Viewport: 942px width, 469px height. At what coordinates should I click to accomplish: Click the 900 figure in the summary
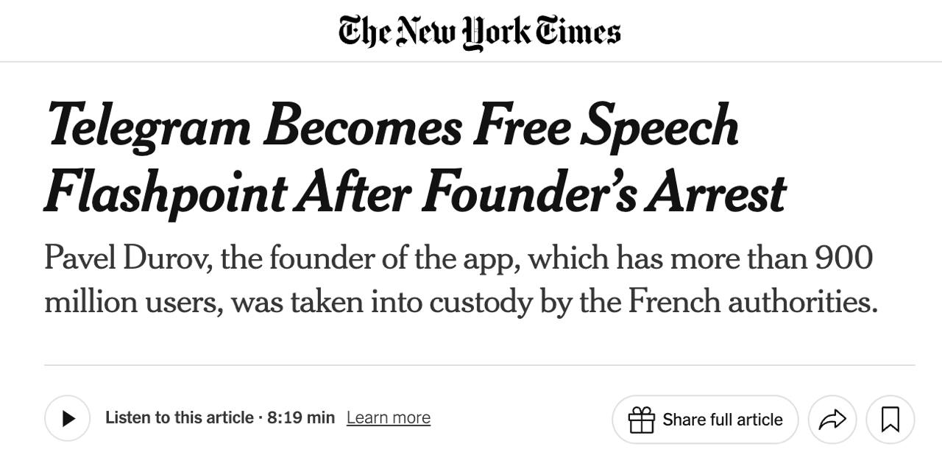843,258
